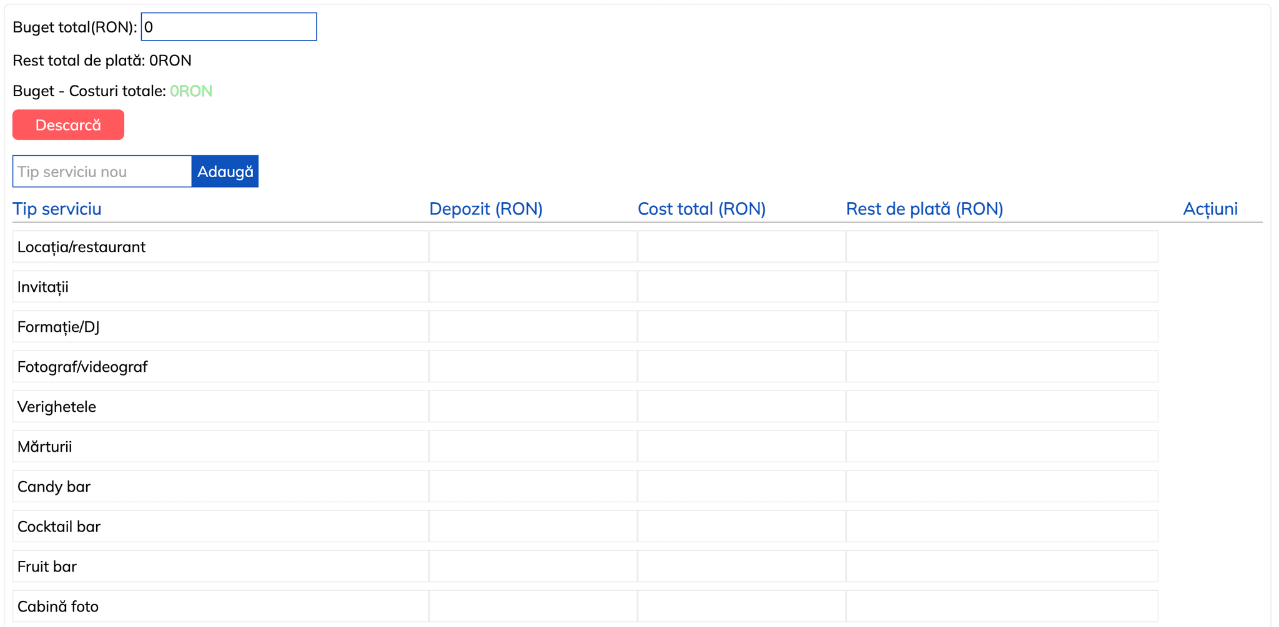Select the Tip serviciu column header
The width and height of the screenshot is (1279, 627).
(57, 209)
